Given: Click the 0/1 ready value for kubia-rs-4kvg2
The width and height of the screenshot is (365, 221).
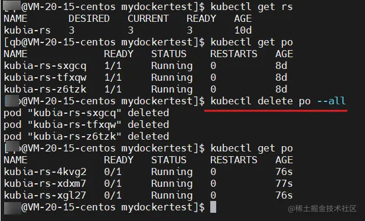Looking at the screenshot, I should (x=113, y=172).
